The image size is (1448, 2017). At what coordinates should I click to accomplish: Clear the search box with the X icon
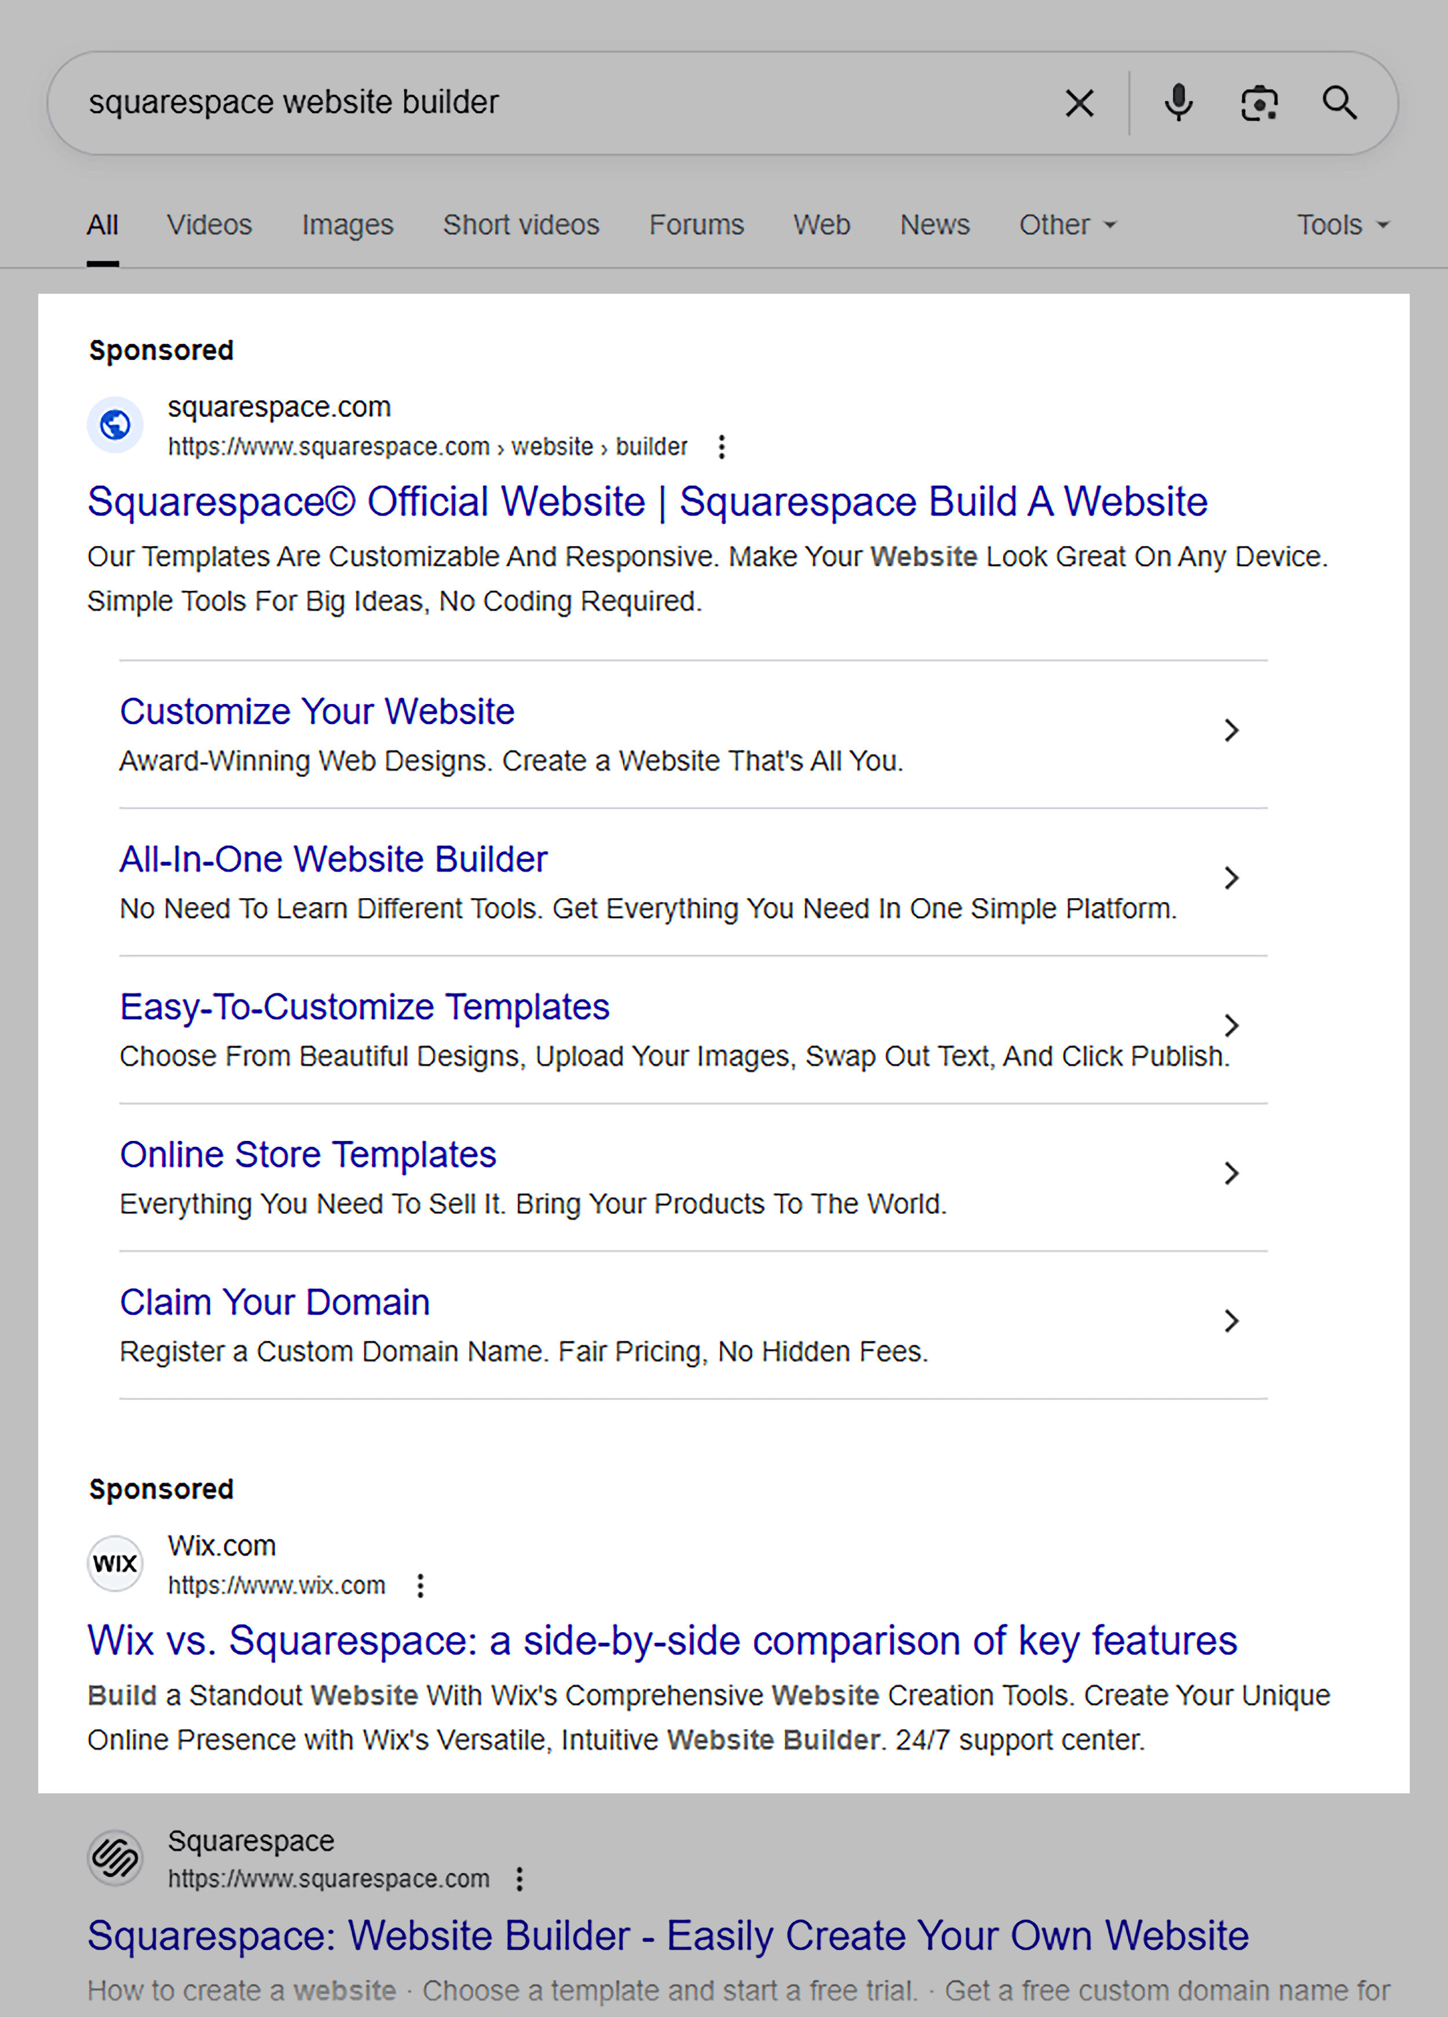[x=1079, y=103]
